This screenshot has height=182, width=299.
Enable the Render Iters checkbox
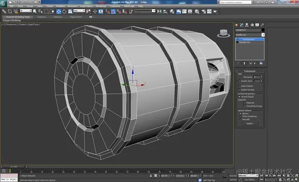coord(239,81)
